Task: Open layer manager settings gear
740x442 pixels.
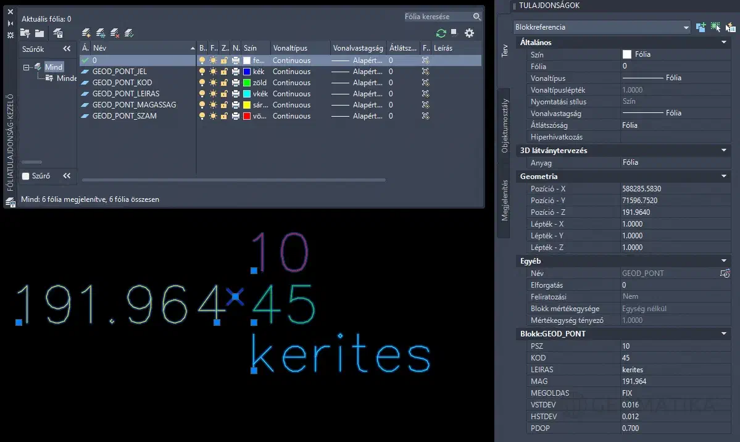Action: tap(469, 33)
